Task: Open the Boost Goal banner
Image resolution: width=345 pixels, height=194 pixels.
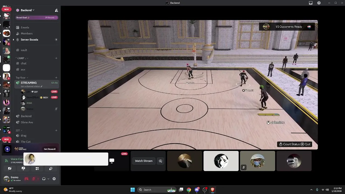Action: pos(37,18)
